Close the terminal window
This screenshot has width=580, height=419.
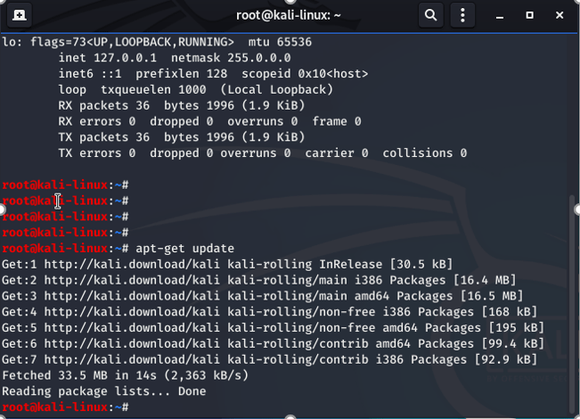coord(559,15)
